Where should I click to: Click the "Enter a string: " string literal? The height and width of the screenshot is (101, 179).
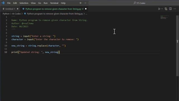click(43, 36)
